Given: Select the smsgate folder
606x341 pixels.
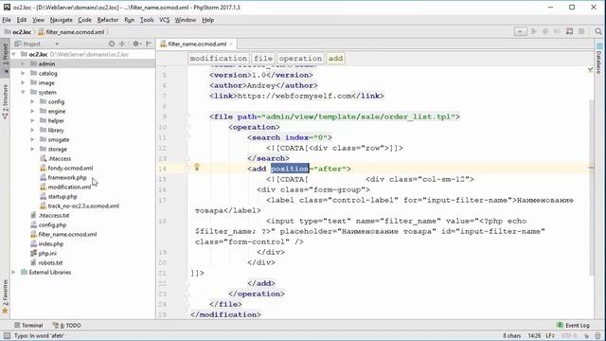Looking at the screenshot, I should coord(59,139).
